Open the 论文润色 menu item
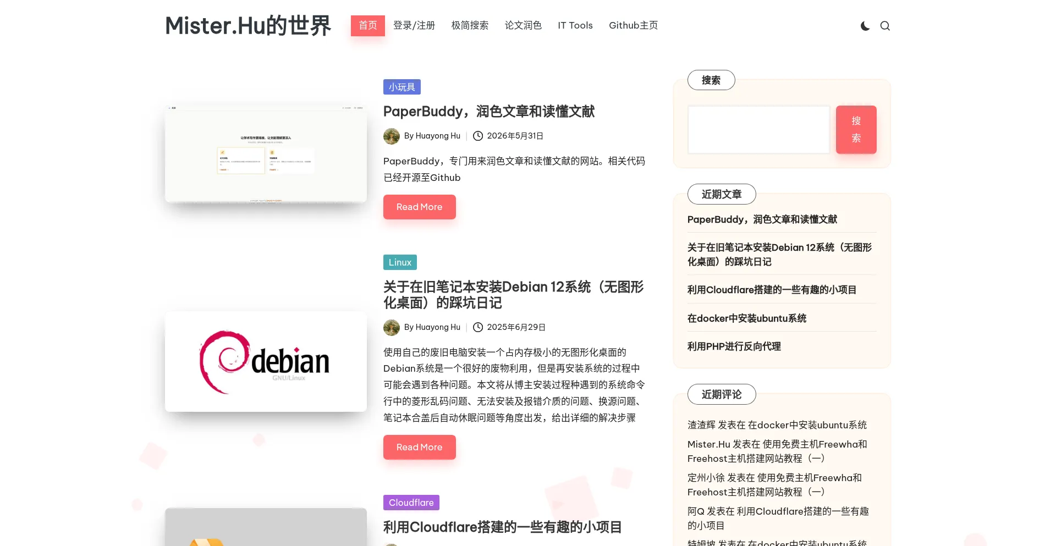 [523, 25]
